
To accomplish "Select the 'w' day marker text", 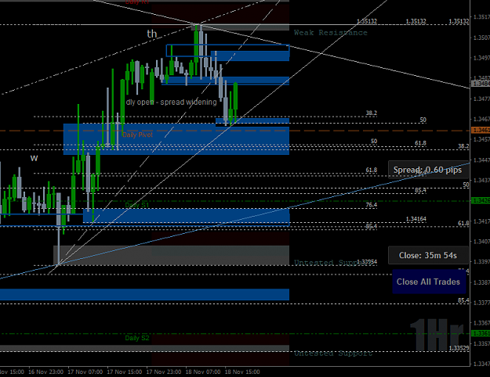I will pos(34,159).
